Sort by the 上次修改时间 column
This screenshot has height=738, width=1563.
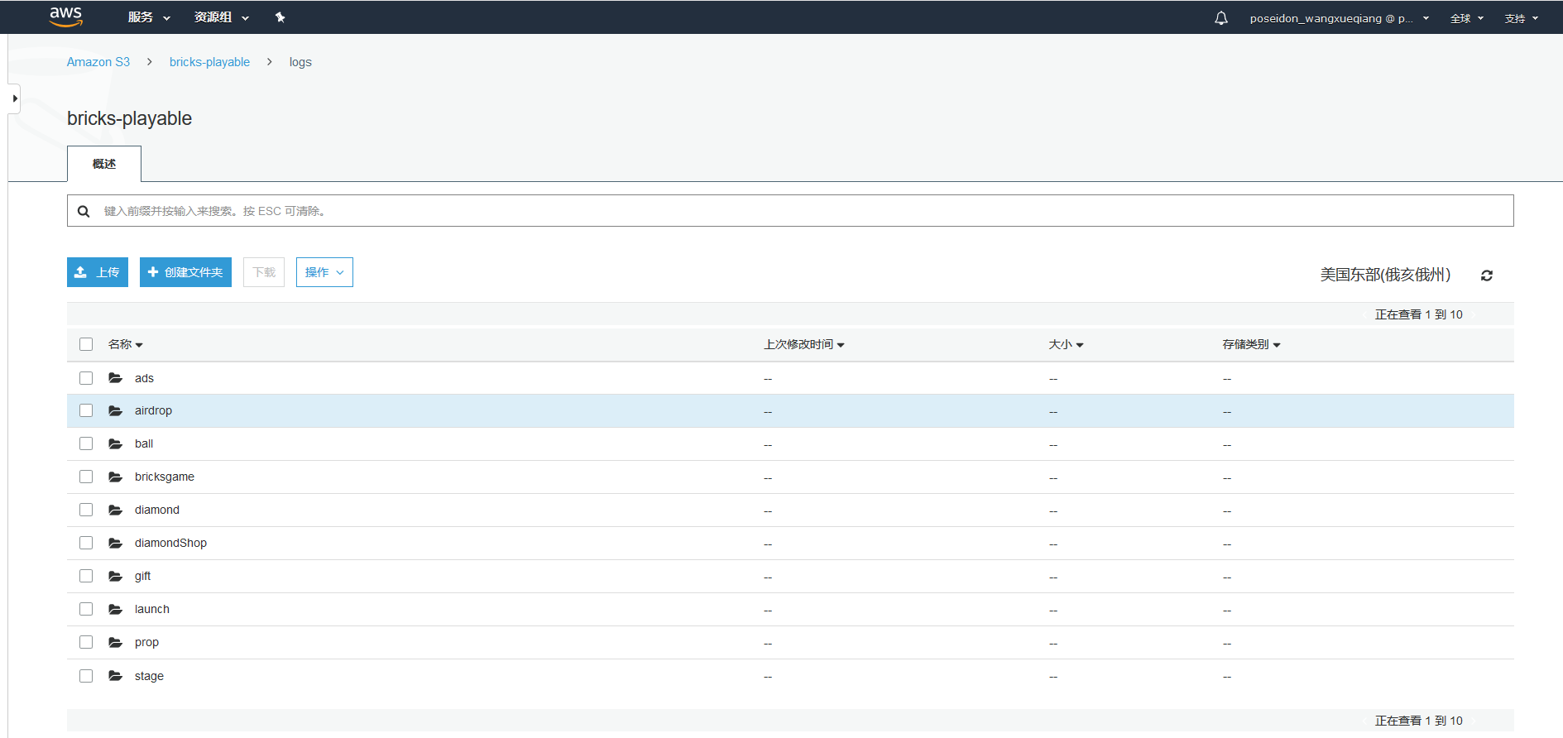(804, 344)
